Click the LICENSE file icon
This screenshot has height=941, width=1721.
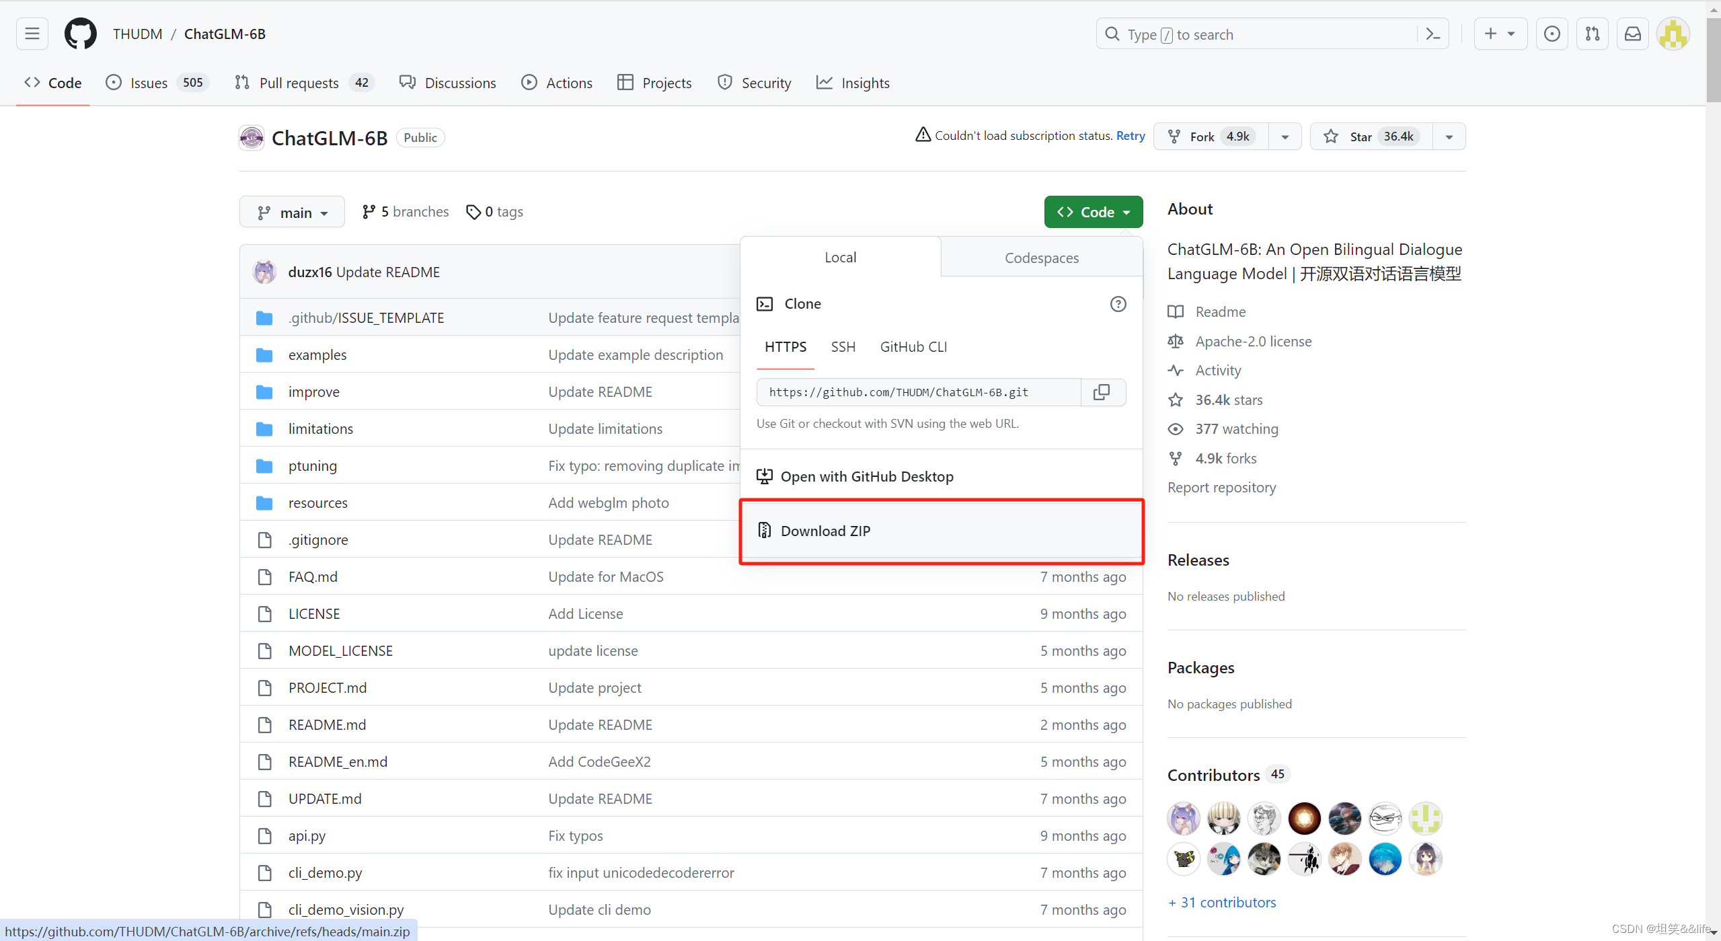(x=265, y=613)
